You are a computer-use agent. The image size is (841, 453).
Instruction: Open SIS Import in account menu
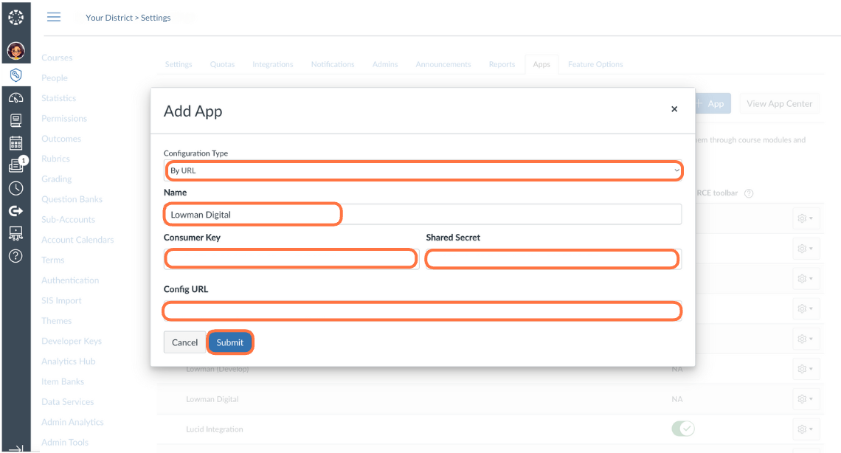click(x=62, y=301)
